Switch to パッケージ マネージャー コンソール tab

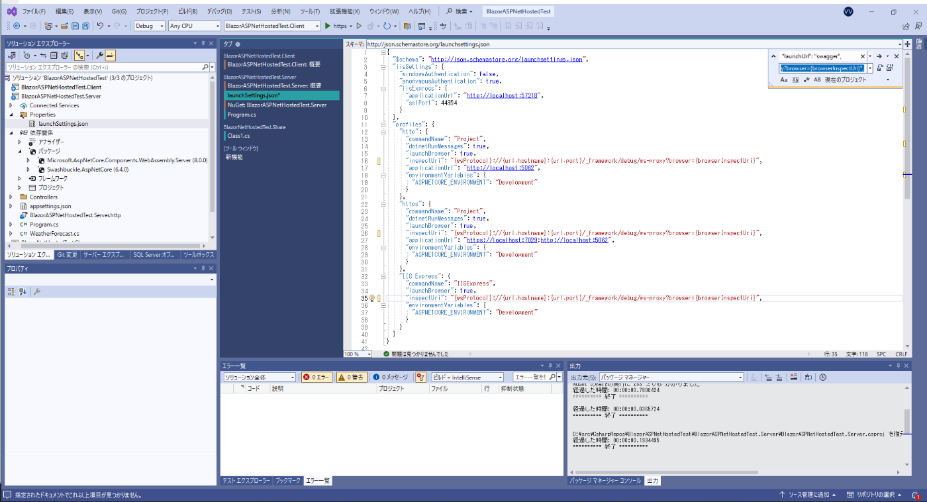(x=605, y=481)
